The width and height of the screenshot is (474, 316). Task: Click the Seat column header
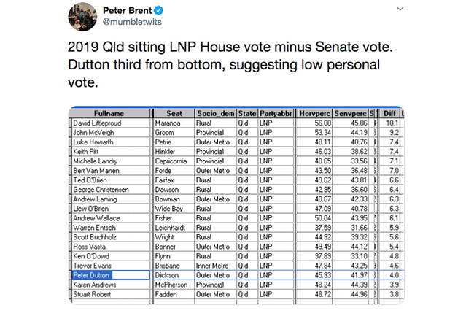point(174,113)
